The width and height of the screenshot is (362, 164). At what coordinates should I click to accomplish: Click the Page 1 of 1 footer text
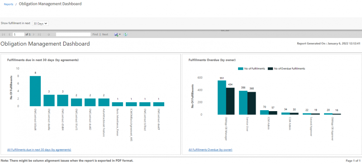(x=353, y=160)
